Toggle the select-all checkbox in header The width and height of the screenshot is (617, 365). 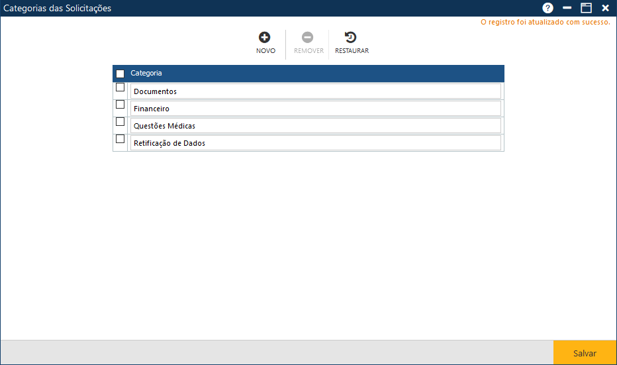pos(120,74)
